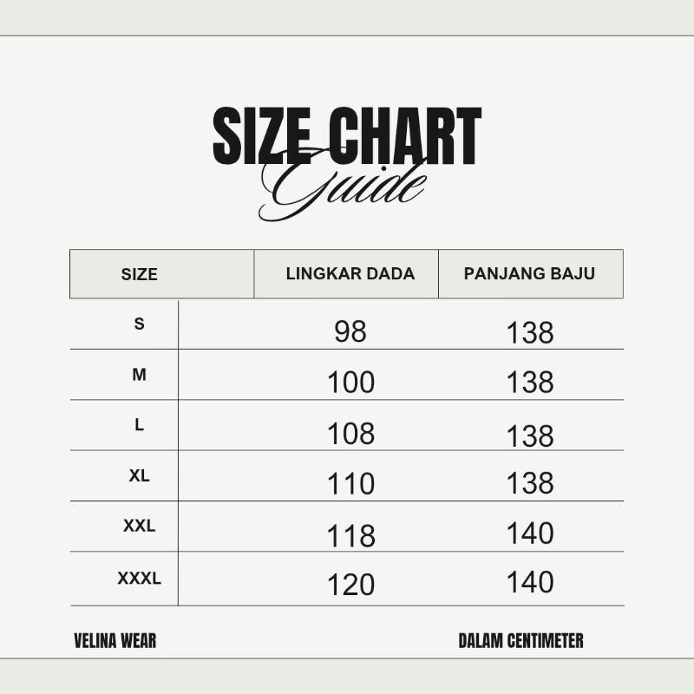Click the 140 length value in XXL row
The image size is (694, 694).
point(530,533)
